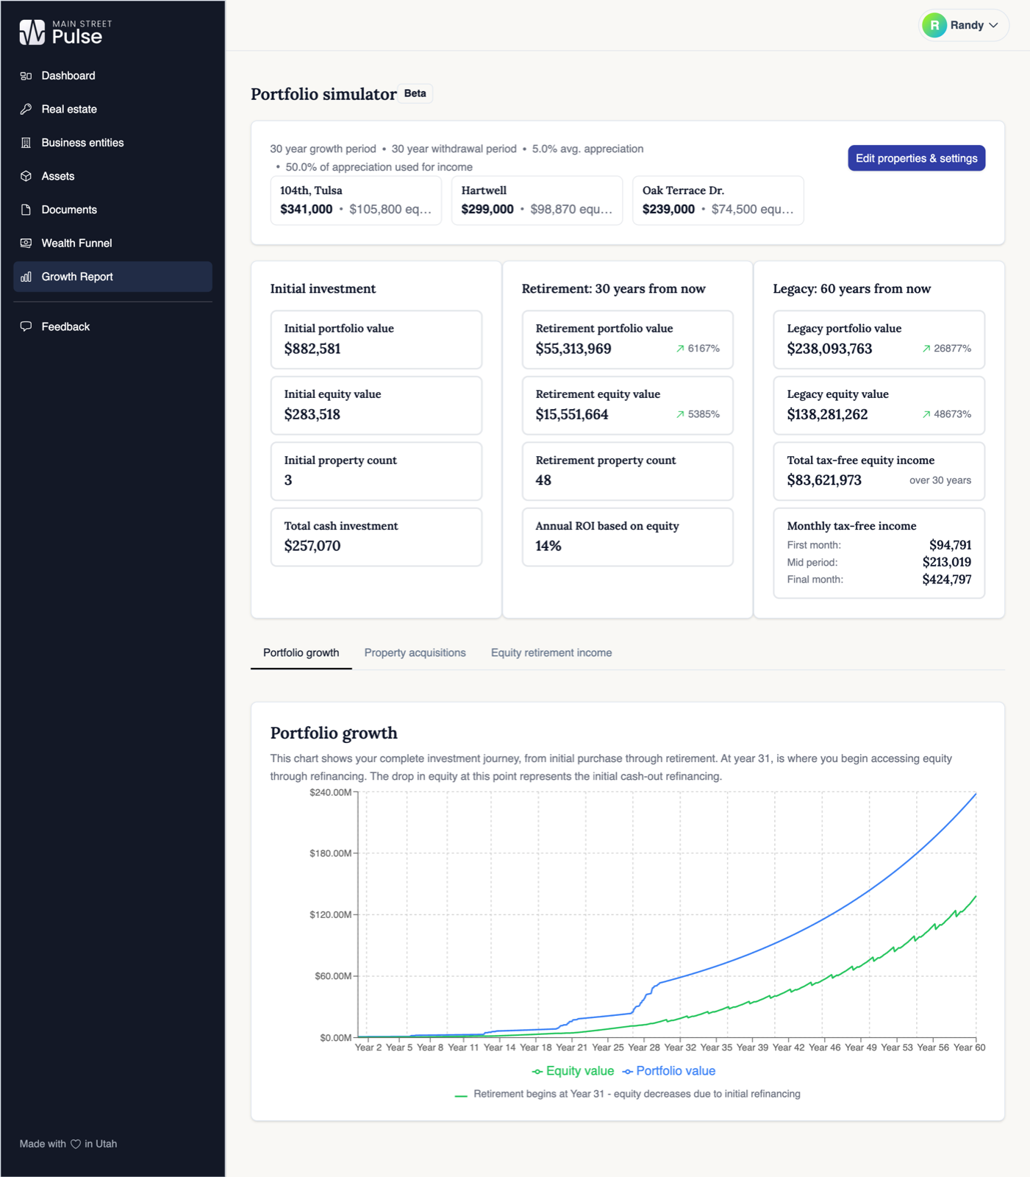Click the $240.00M y-axis label
Screen dimensions: 1030x1177
[x=330, y=792]
